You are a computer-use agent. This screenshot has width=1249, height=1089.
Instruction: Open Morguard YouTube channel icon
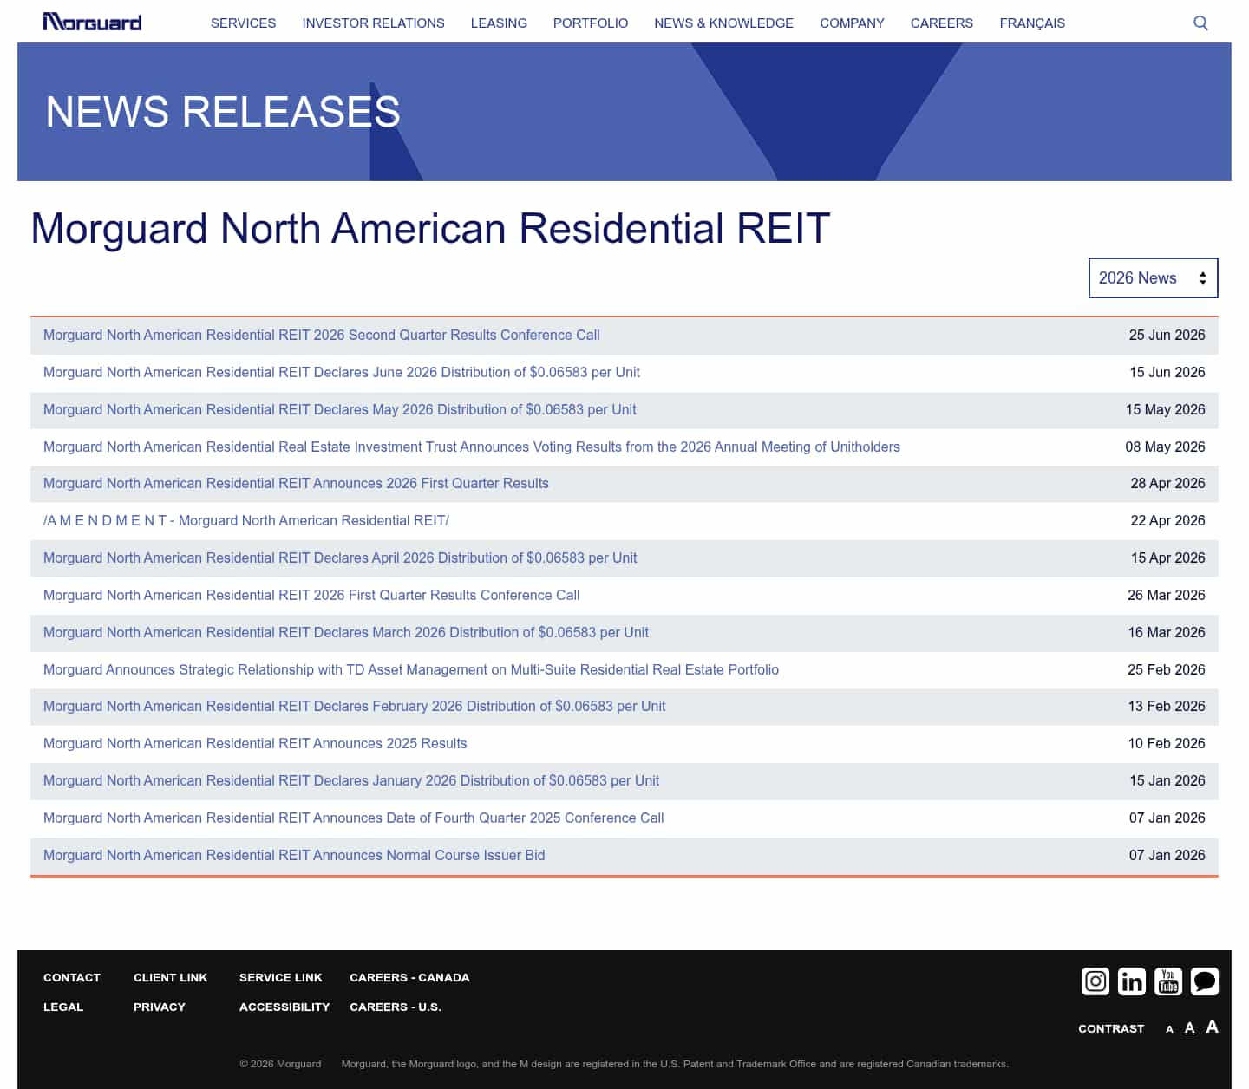pos(1168,981)
